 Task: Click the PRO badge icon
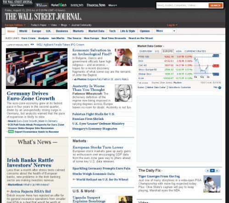[x=11, y=132]
